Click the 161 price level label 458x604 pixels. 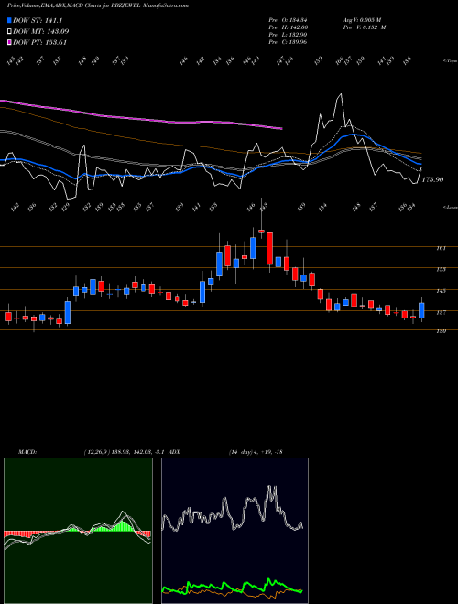coord(441,248)
